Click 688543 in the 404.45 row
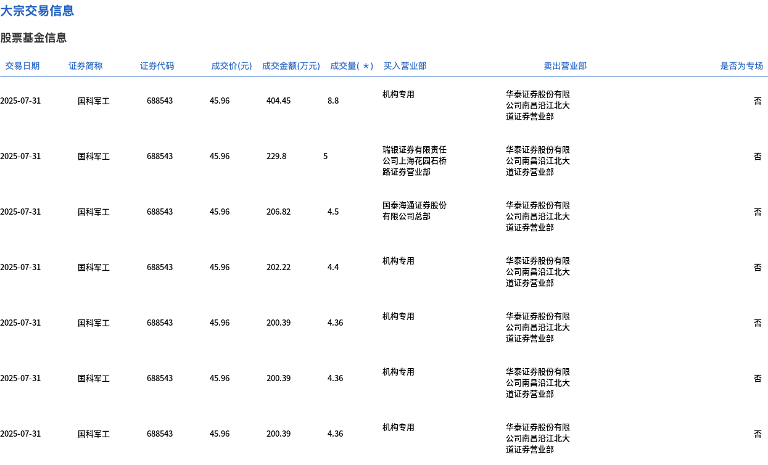768x465 pixels. [x=160, y=101]
